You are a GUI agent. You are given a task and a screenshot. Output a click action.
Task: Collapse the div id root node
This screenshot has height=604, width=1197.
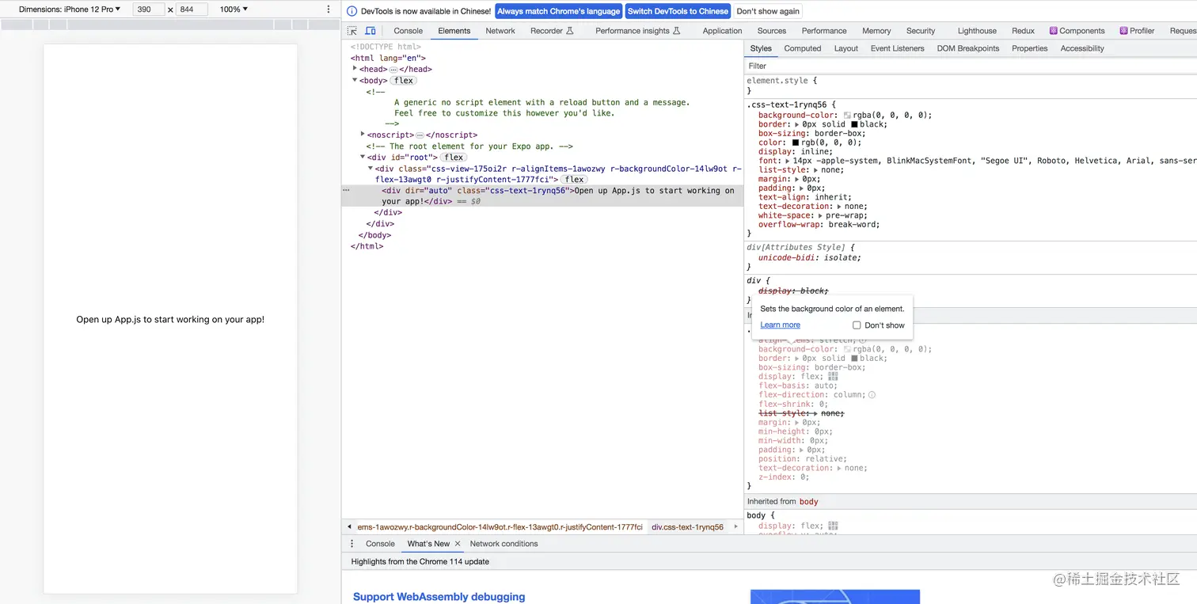[x=363, y=157]
